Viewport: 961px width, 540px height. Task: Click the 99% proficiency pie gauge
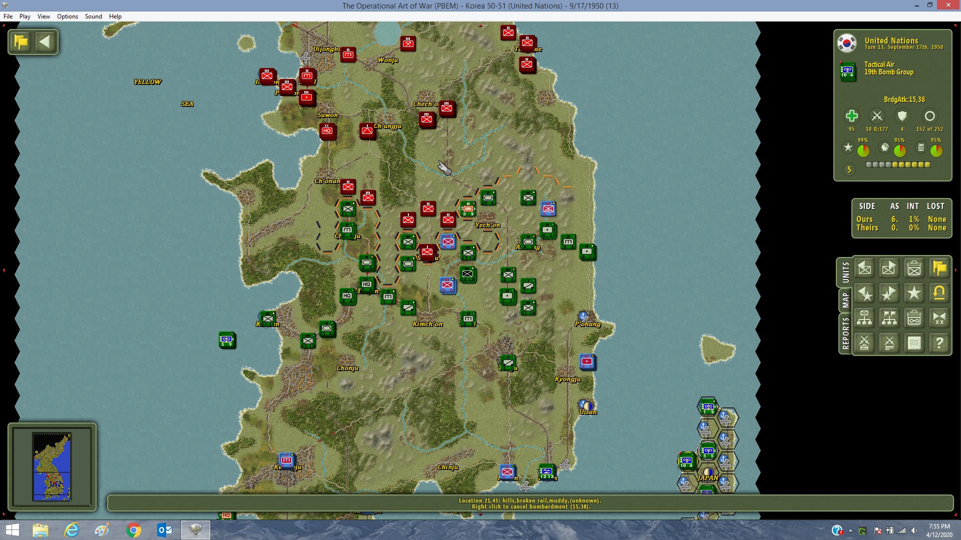863,150
